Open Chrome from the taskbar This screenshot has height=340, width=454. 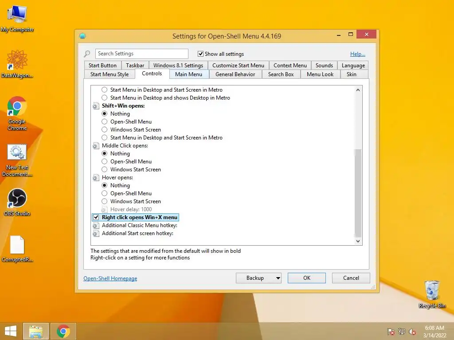63,331
